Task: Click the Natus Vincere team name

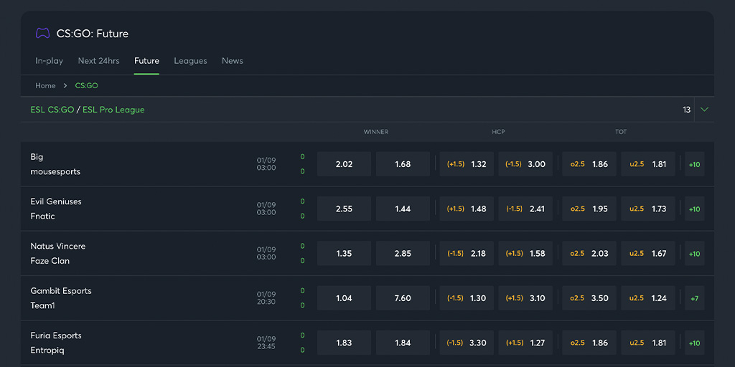Action: coord(58,247)
